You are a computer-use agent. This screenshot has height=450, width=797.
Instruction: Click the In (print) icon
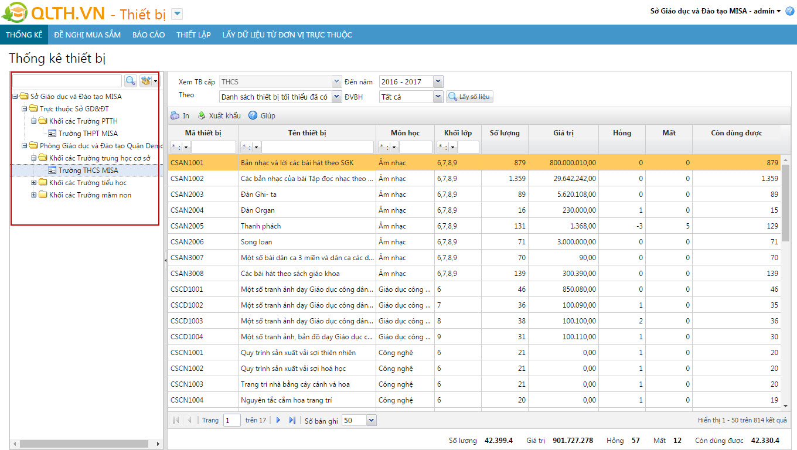175,115
